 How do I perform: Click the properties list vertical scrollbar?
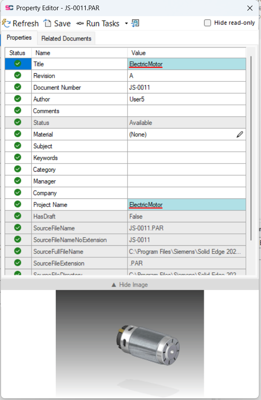click(x=251, y=148)
